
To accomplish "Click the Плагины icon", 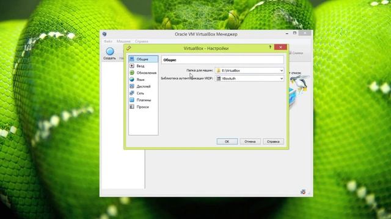I will pyautogui.click(x=132, y=100).
